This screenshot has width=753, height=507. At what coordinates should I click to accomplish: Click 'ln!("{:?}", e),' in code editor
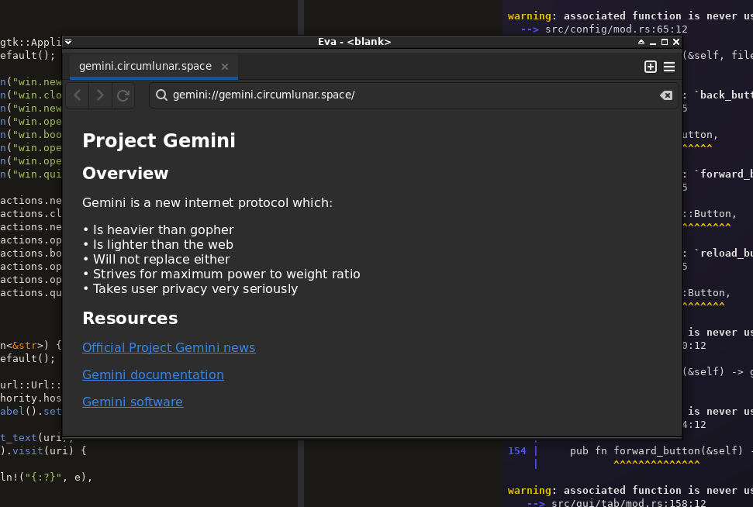[46, 477]
